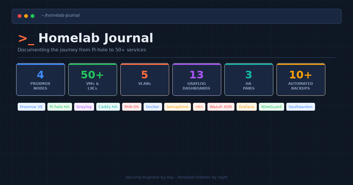The height and width of the screenshot is (185, 353).
Task: Click the orange terminal prompt icon
Action: point(26,39)
